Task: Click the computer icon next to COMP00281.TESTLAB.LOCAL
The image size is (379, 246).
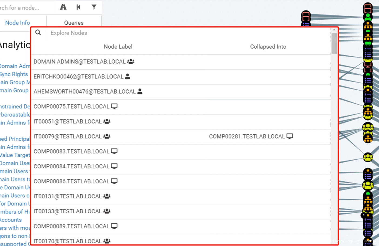Action: click(x=290, y=136)
